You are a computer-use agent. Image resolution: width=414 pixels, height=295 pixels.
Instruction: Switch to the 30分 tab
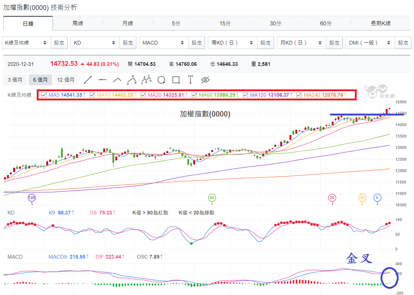(x=276, y=23)
